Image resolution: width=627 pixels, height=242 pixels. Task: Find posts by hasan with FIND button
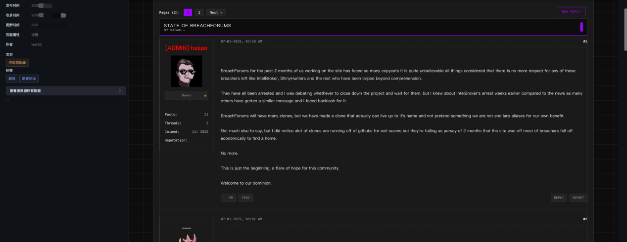(x=245, y=198)
